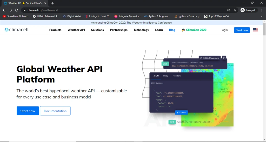Close the Weather API browser tab
The width and height of the screenshot is (266, 142).
point(45,3)
